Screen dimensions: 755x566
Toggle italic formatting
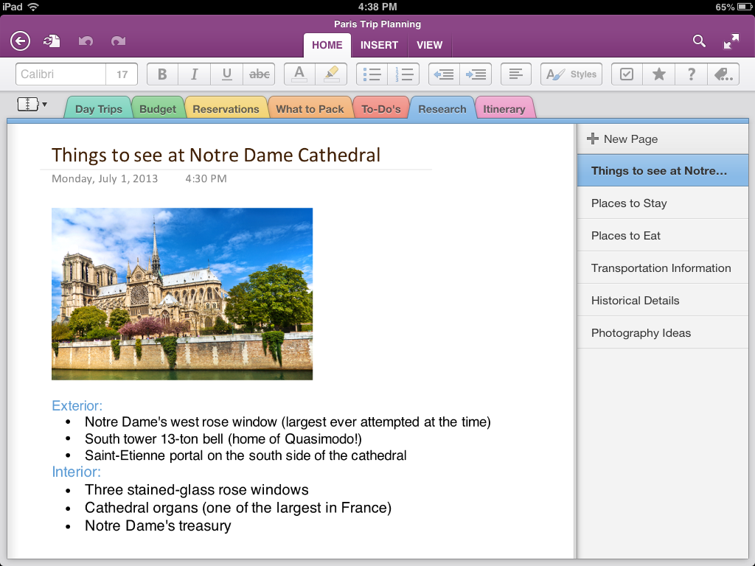click(x=195, y=74)
